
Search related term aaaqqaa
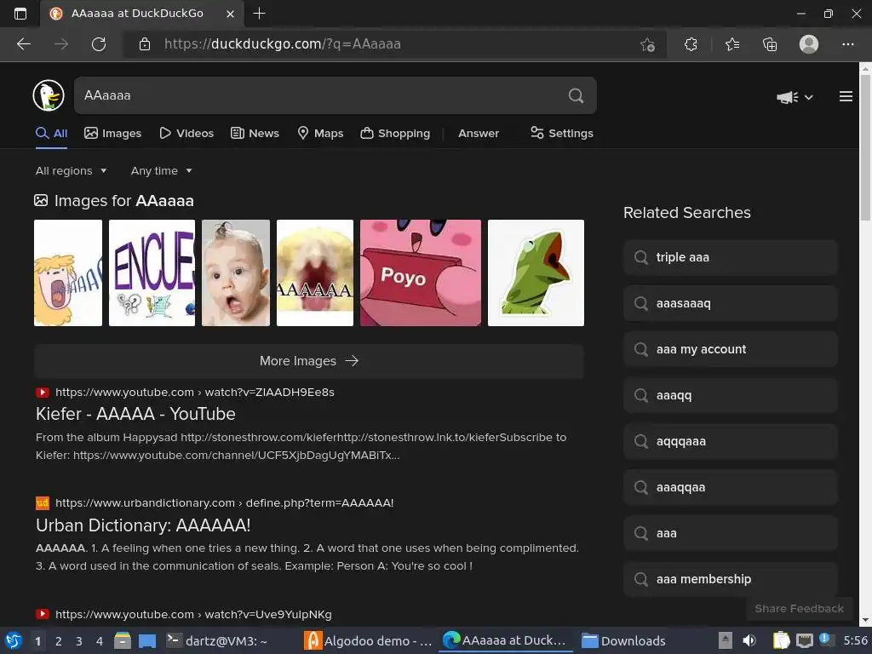point(730,487)
